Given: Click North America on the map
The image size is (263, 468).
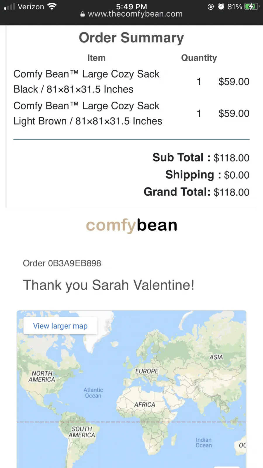Looking at the screenshot, I should pos(42,376).
